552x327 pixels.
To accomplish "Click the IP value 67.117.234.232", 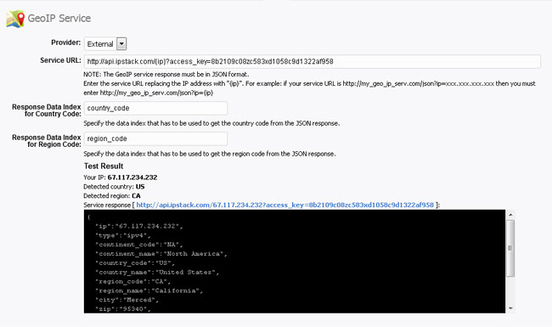I will click(x=132, y=178).
